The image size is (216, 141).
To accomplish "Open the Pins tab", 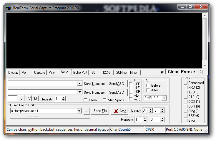I will [x=51, y=73].
